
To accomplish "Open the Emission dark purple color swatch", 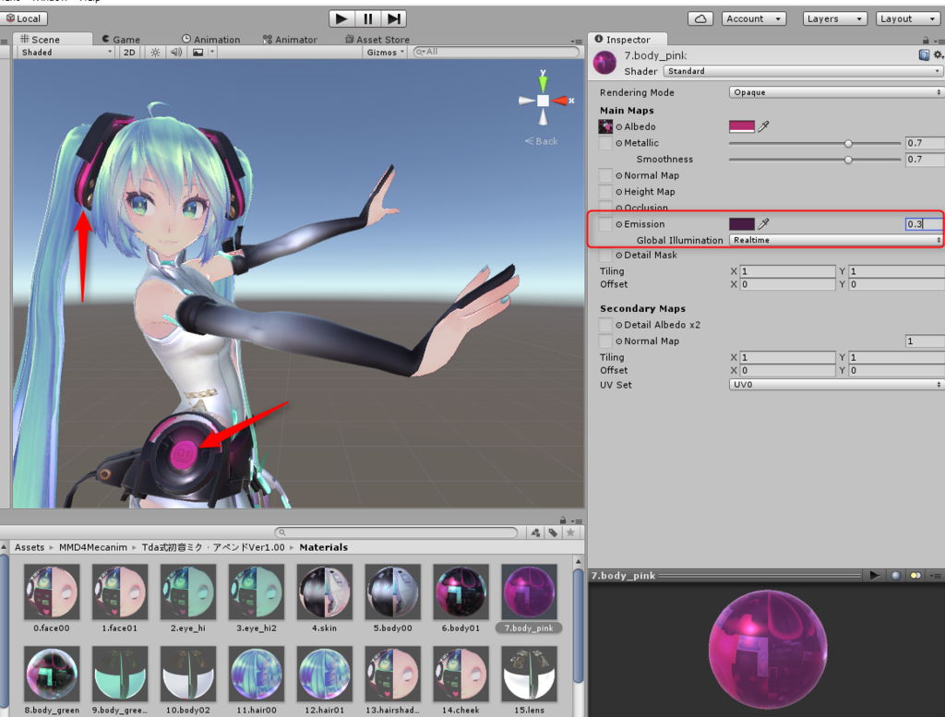I will click(x=742, y=224).
